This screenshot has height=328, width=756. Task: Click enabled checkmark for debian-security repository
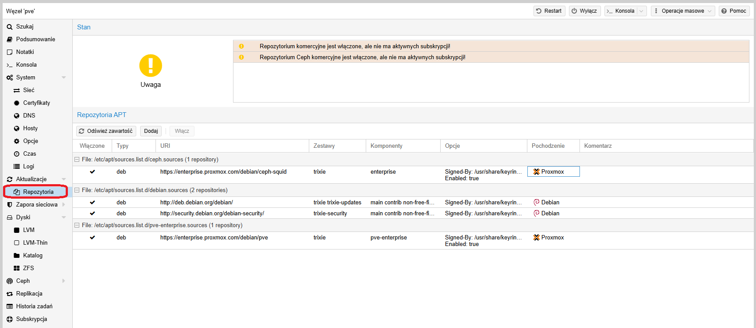(92, 214)
